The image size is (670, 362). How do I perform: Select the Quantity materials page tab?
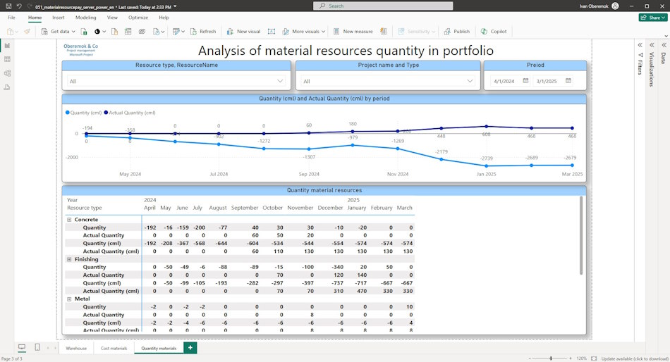tap(159, 349)
